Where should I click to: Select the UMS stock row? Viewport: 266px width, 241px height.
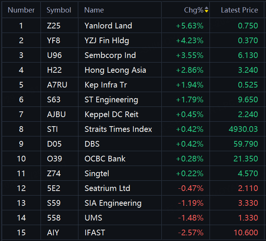93,218
